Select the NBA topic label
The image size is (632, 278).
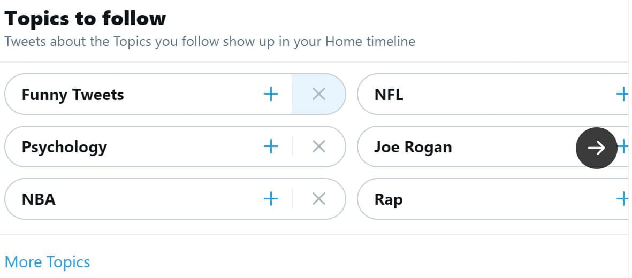click(39, 199)
